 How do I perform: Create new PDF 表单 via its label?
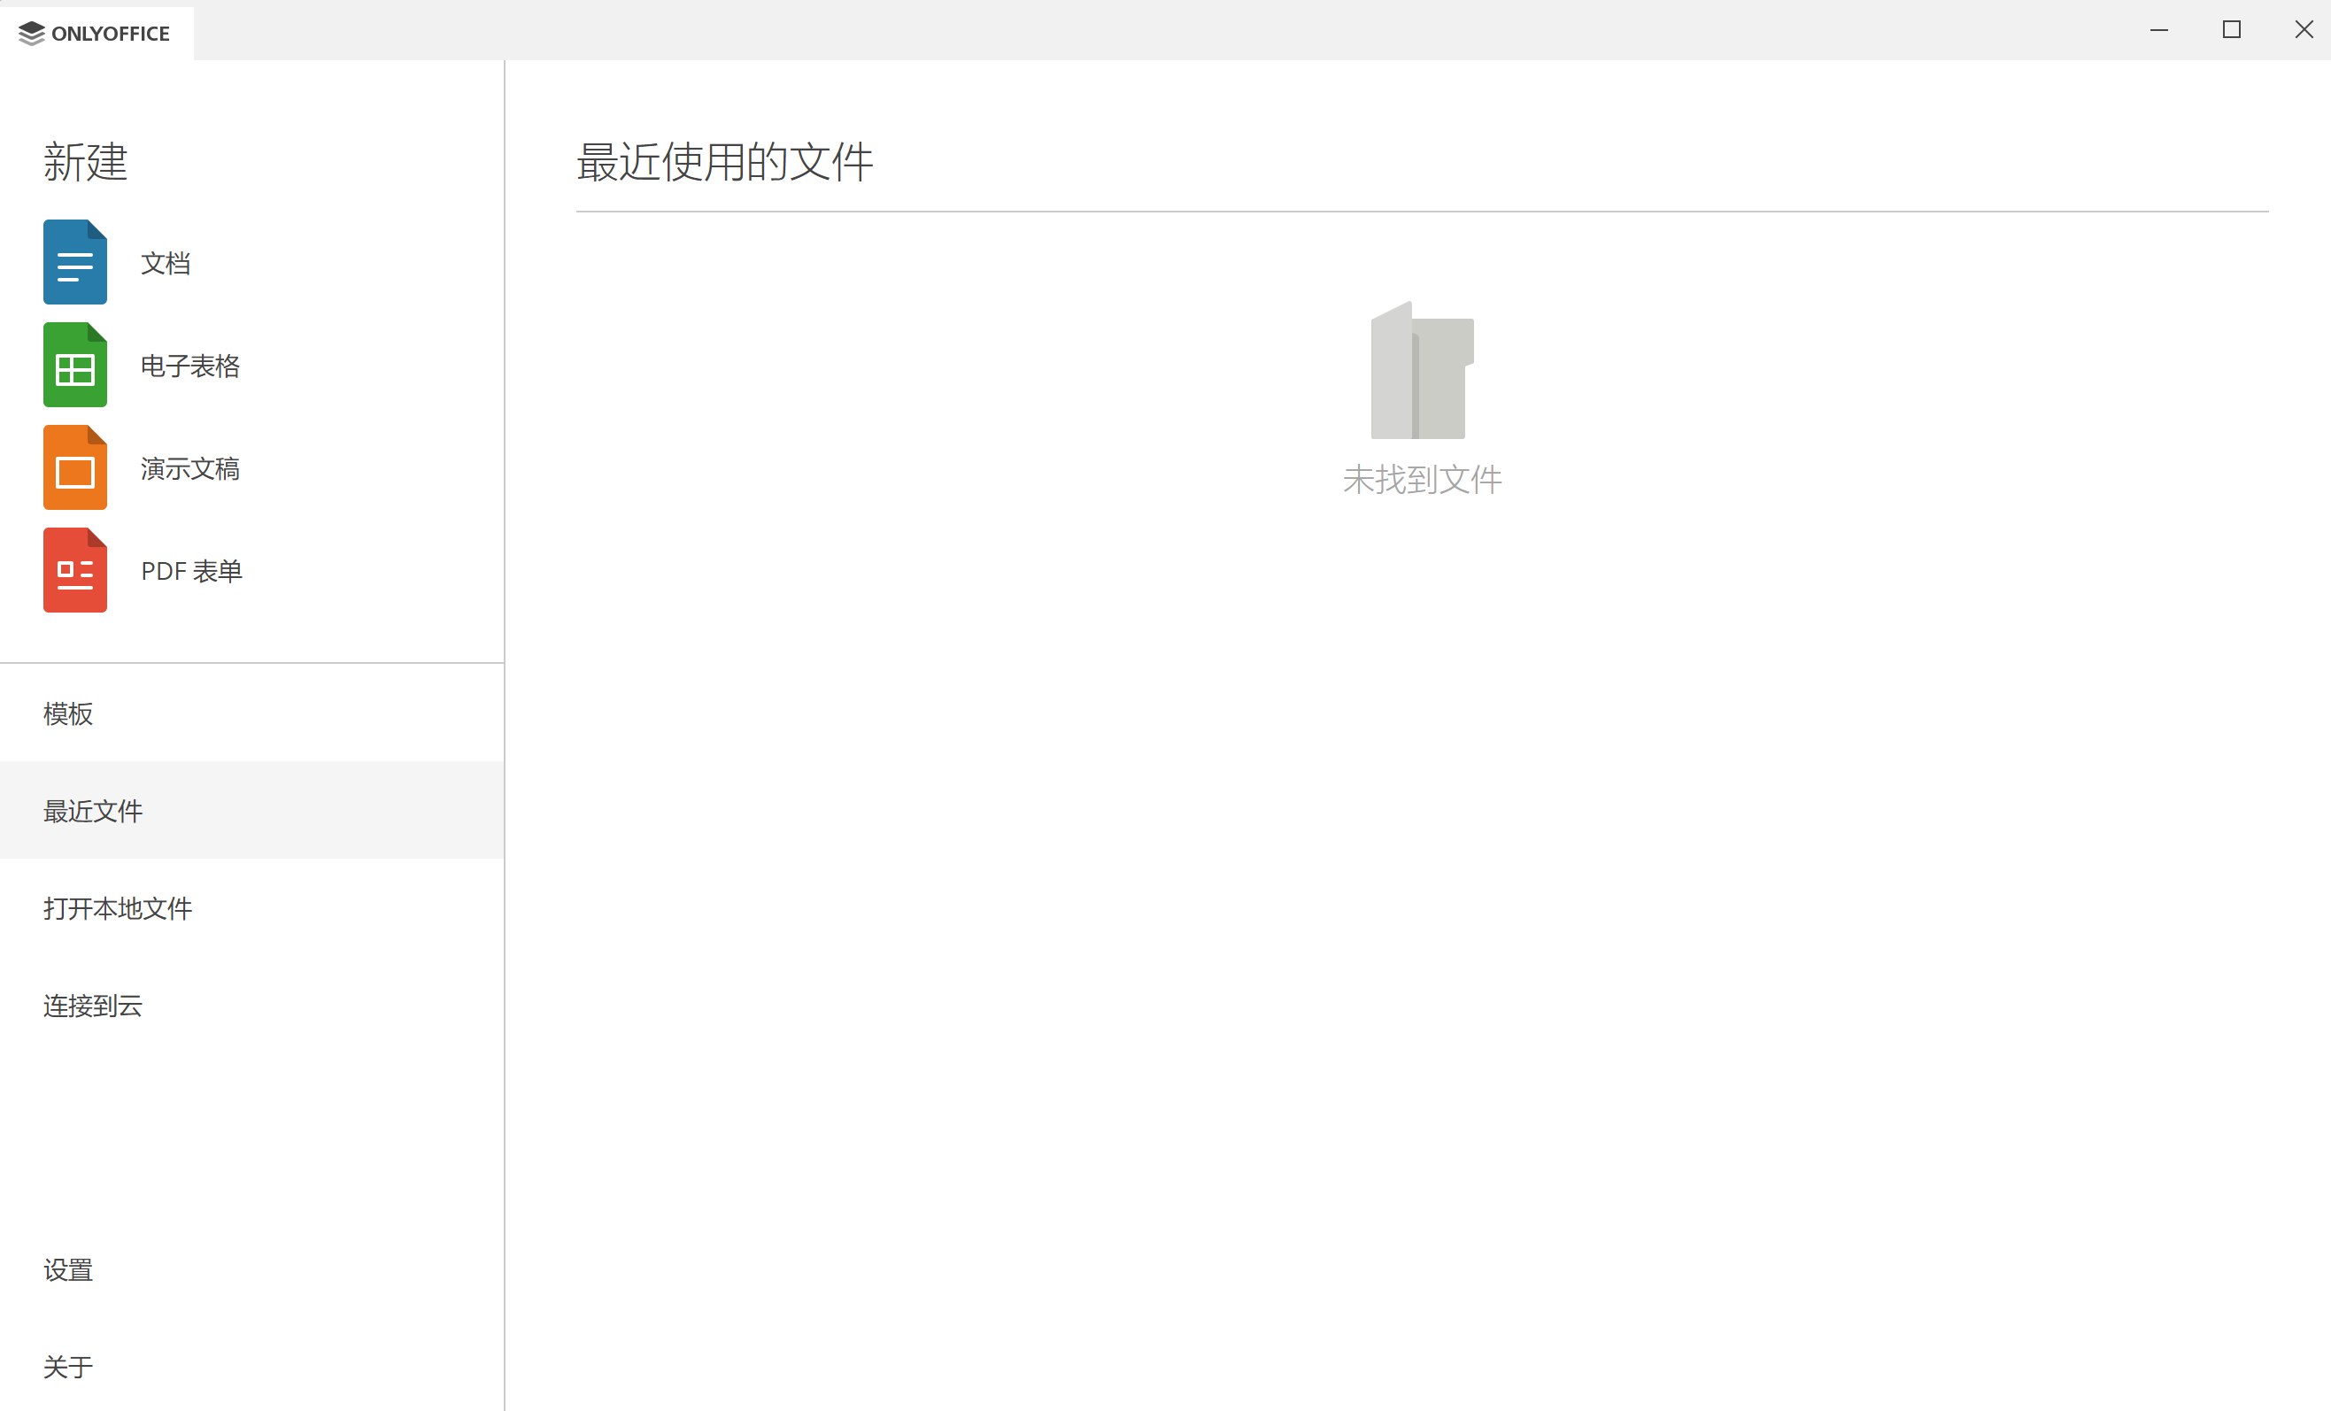pos(191,571)
